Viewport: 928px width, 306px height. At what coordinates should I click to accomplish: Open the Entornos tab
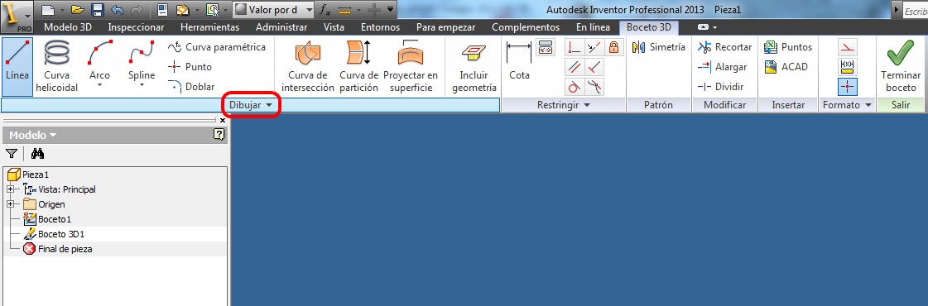(381, 27)
